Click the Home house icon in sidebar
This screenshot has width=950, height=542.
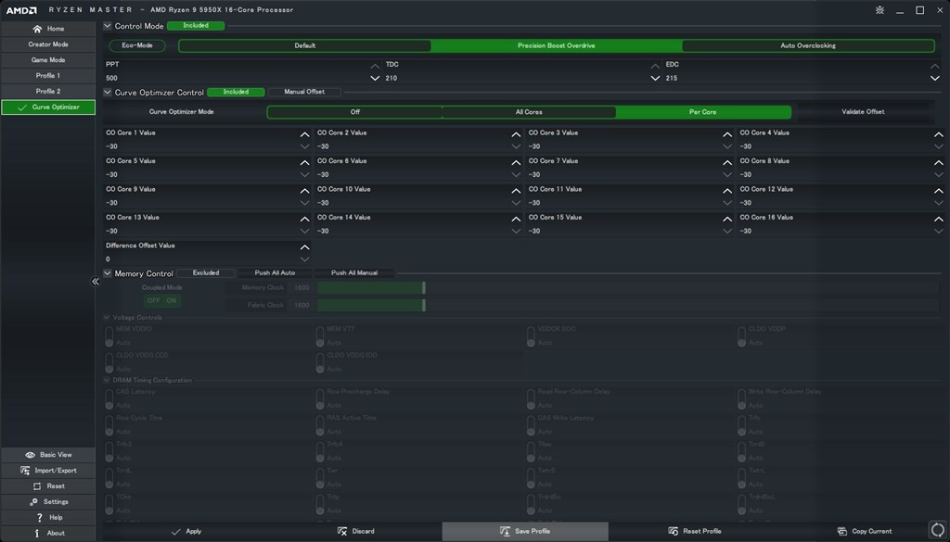[x=37, y=29]
